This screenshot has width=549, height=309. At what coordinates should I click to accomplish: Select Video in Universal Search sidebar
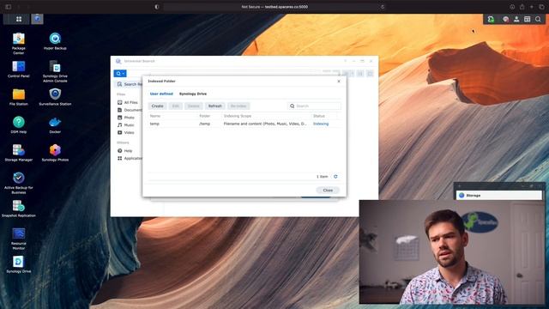click(x=126, y=133)
